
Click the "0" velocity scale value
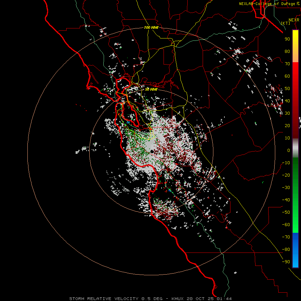tap(289, 150)
